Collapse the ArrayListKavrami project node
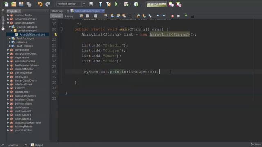Screen dimensions: 262x147 (8, 23)
